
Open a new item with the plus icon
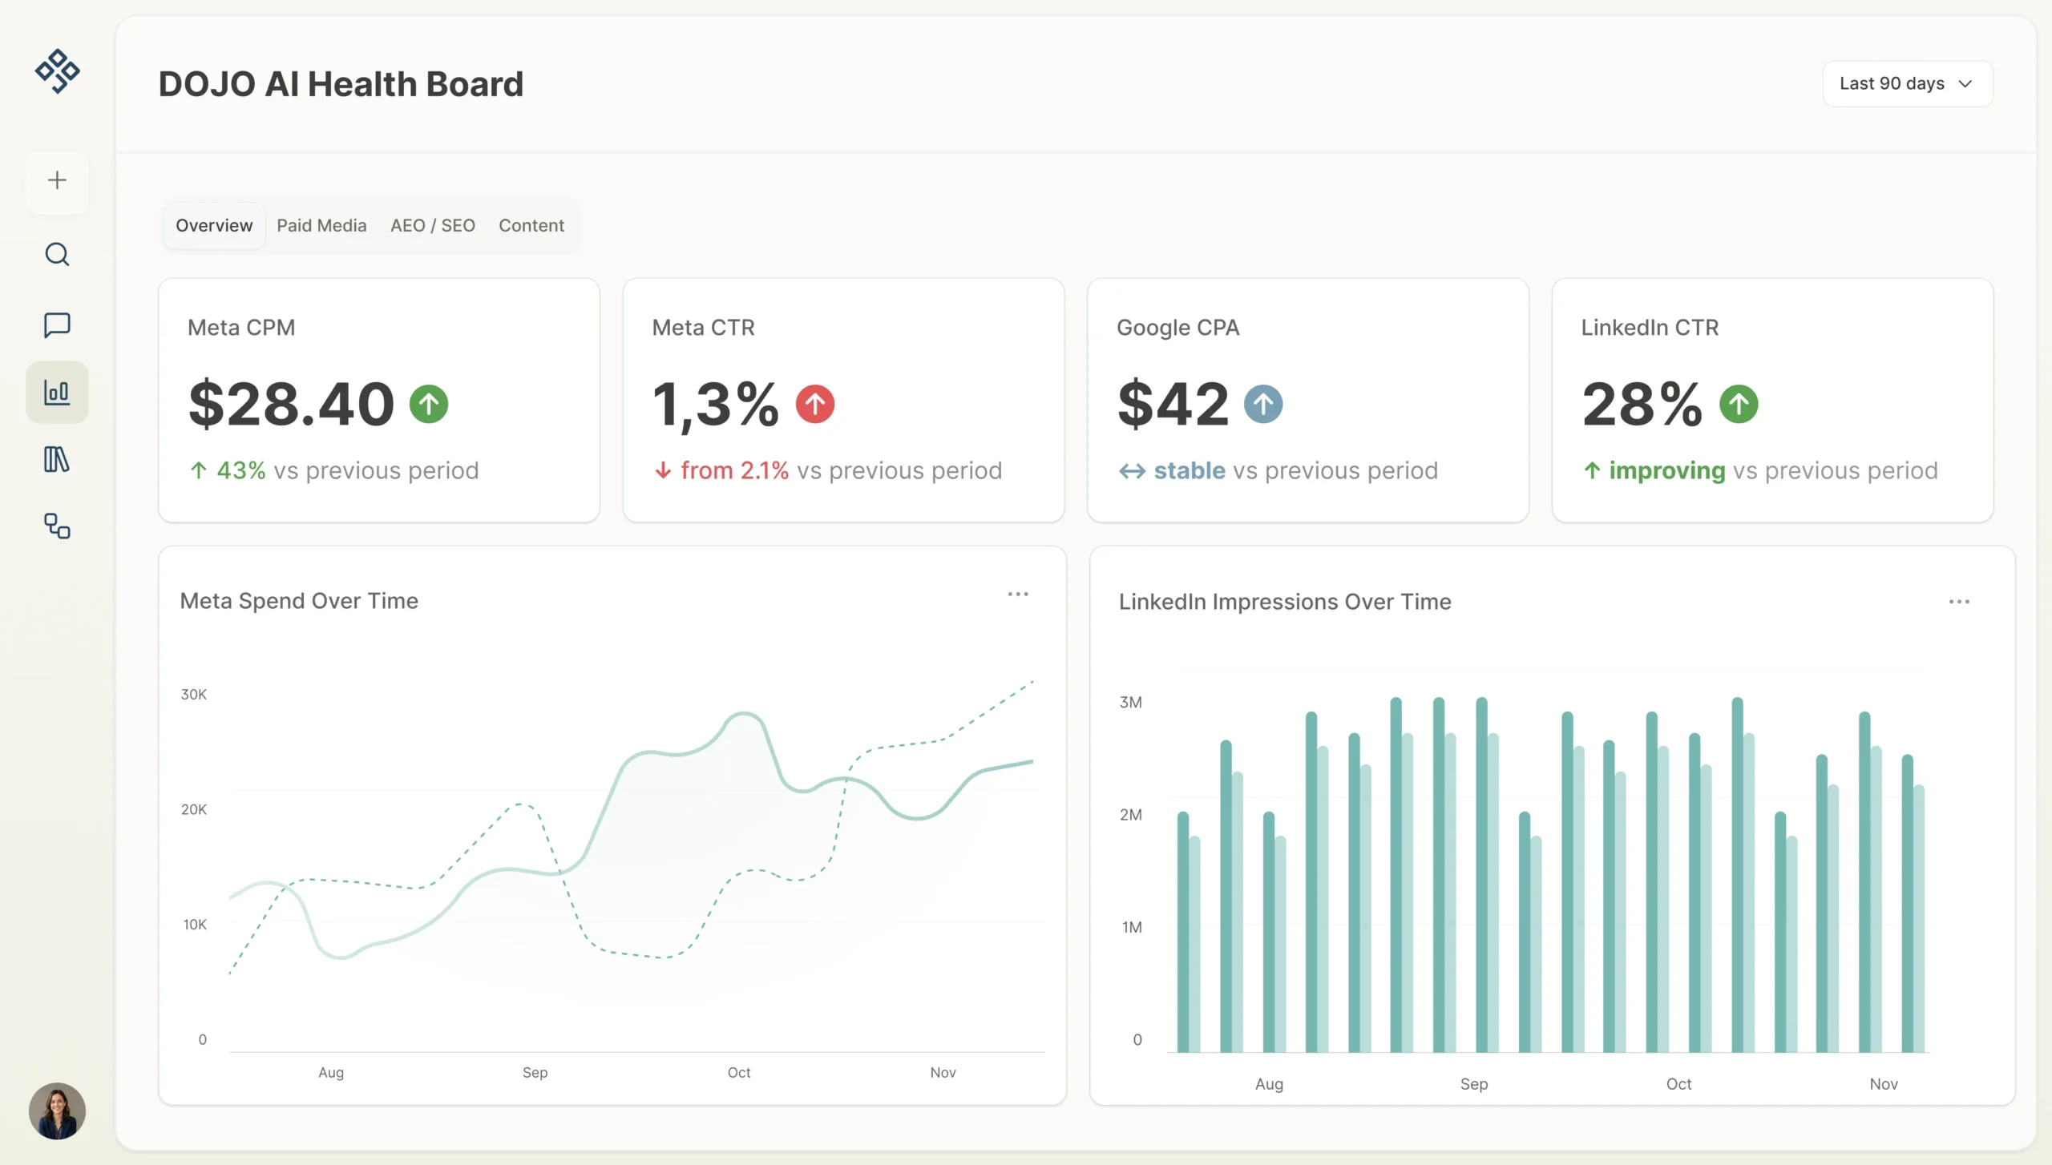click(x=56, y=181)
